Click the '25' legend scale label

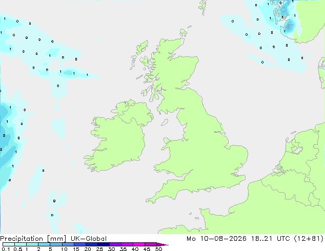tap(99, 249)
